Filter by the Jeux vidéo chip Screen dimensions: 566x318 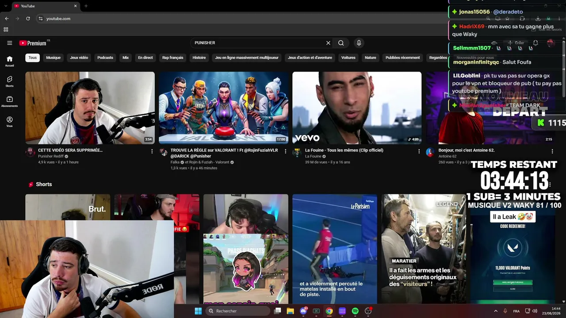pos(79,57)
